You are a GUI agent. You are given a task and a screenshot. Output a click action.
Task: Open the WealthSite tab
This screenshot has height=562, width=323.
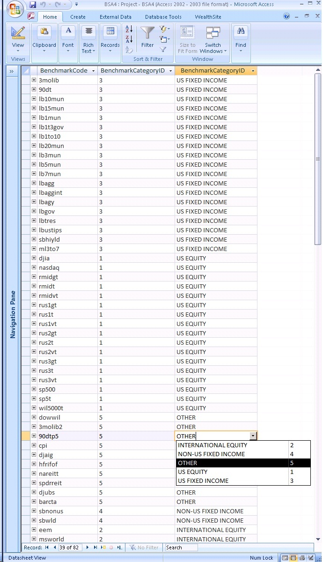[208, 17]
